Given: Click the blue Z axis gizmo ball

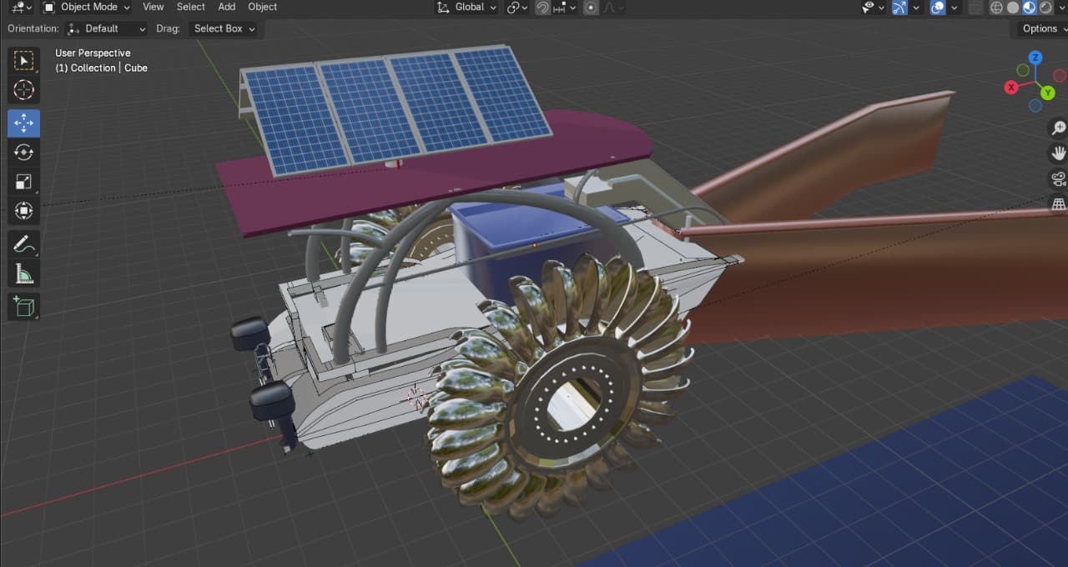Looking at the screenshot, I should 1035,58.
